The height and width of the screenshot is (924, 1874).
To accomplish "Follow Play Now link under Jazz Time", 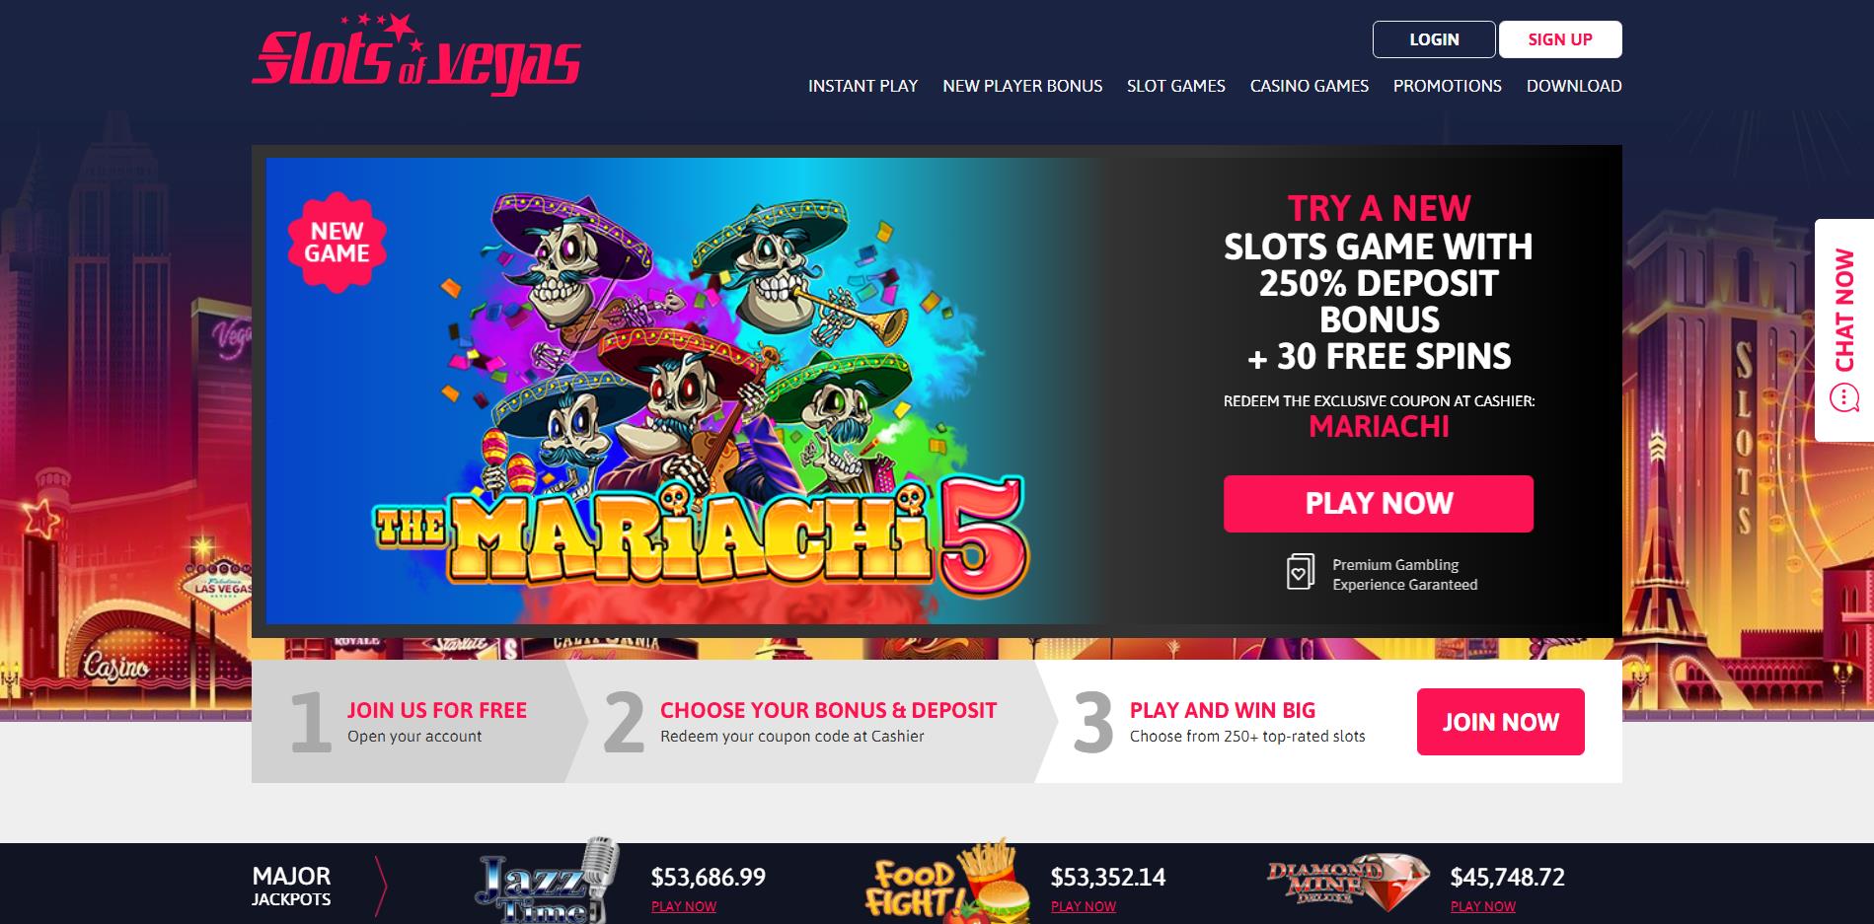I will [684, 906].
